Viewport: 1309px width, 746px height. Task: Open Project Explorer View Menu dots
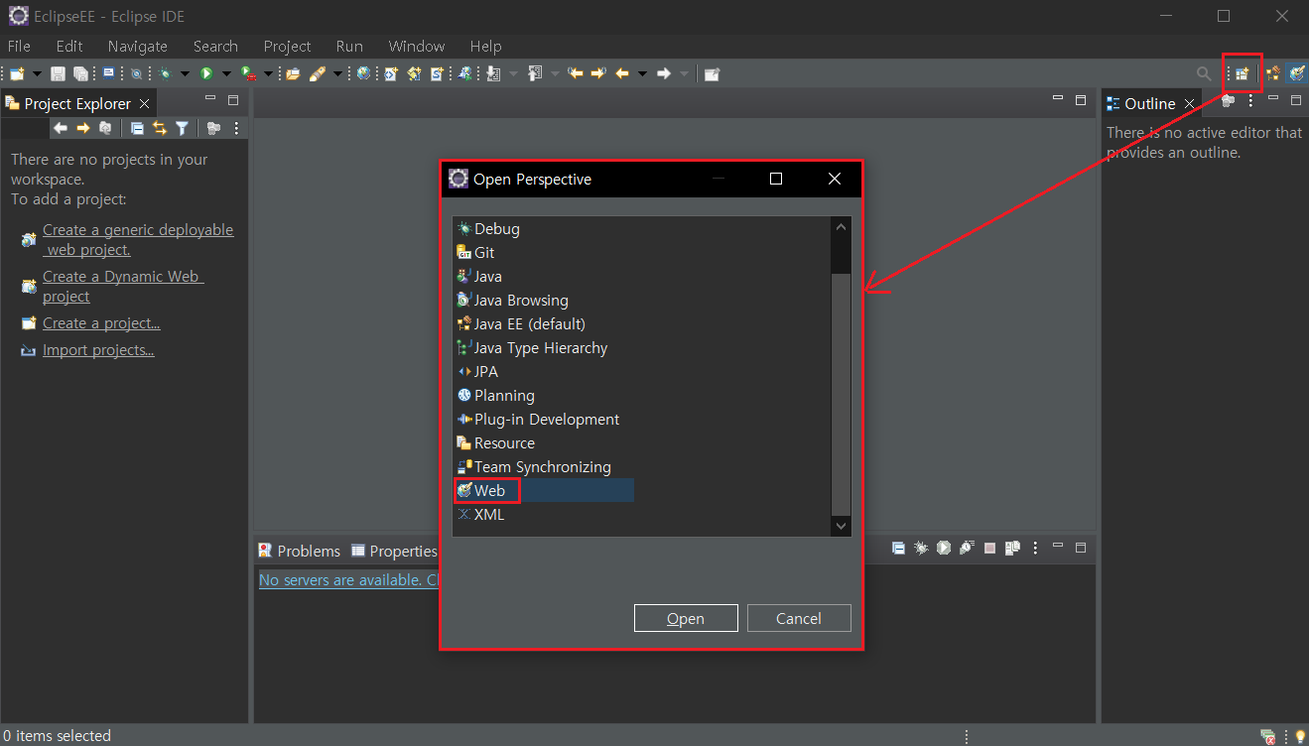(236, 128)
